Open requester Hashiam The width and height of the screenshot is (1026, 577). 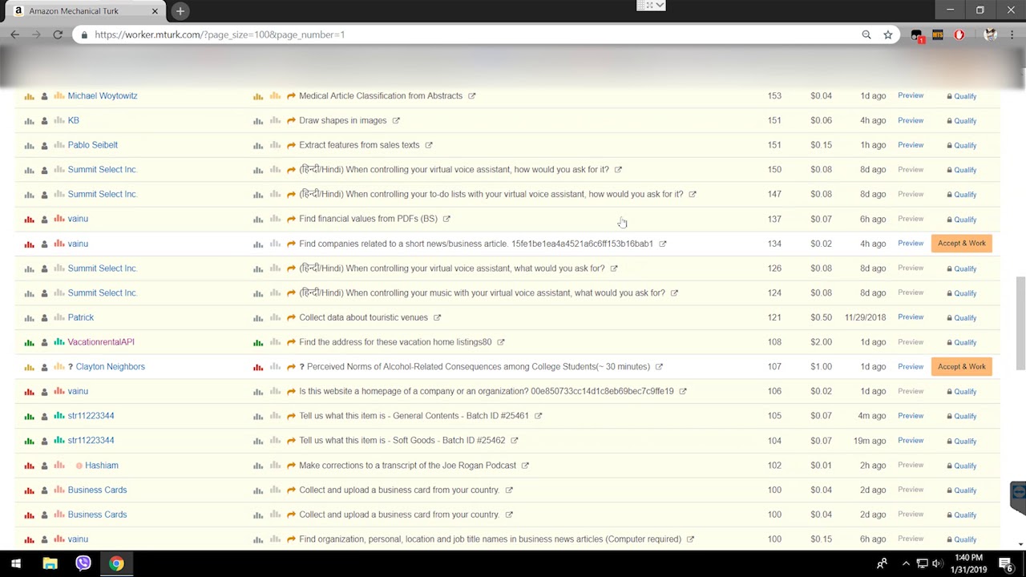click(x=102, y=466)
